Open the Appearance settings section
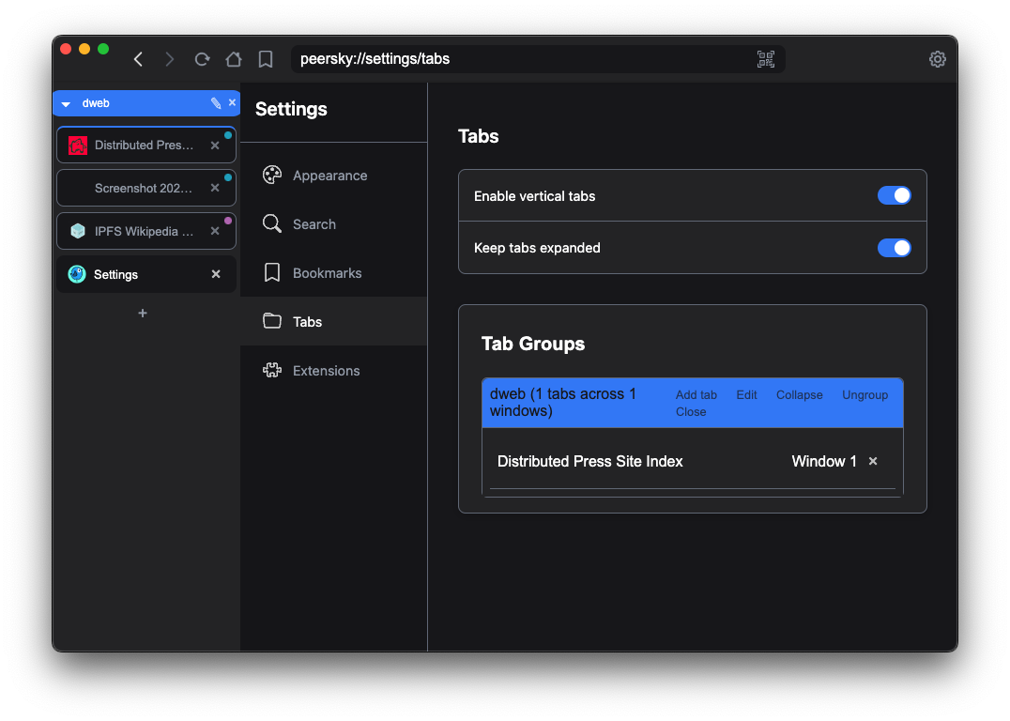Viewport: 1010px width, 721px height. [329, 176]
